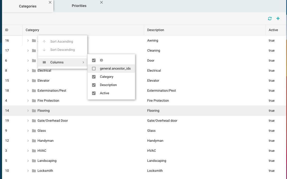The width and height of the screenshot is (287, 179).
Task: Choose Sort Ascending from the menu
Action: pyautogui.click(x=61, y=42)
